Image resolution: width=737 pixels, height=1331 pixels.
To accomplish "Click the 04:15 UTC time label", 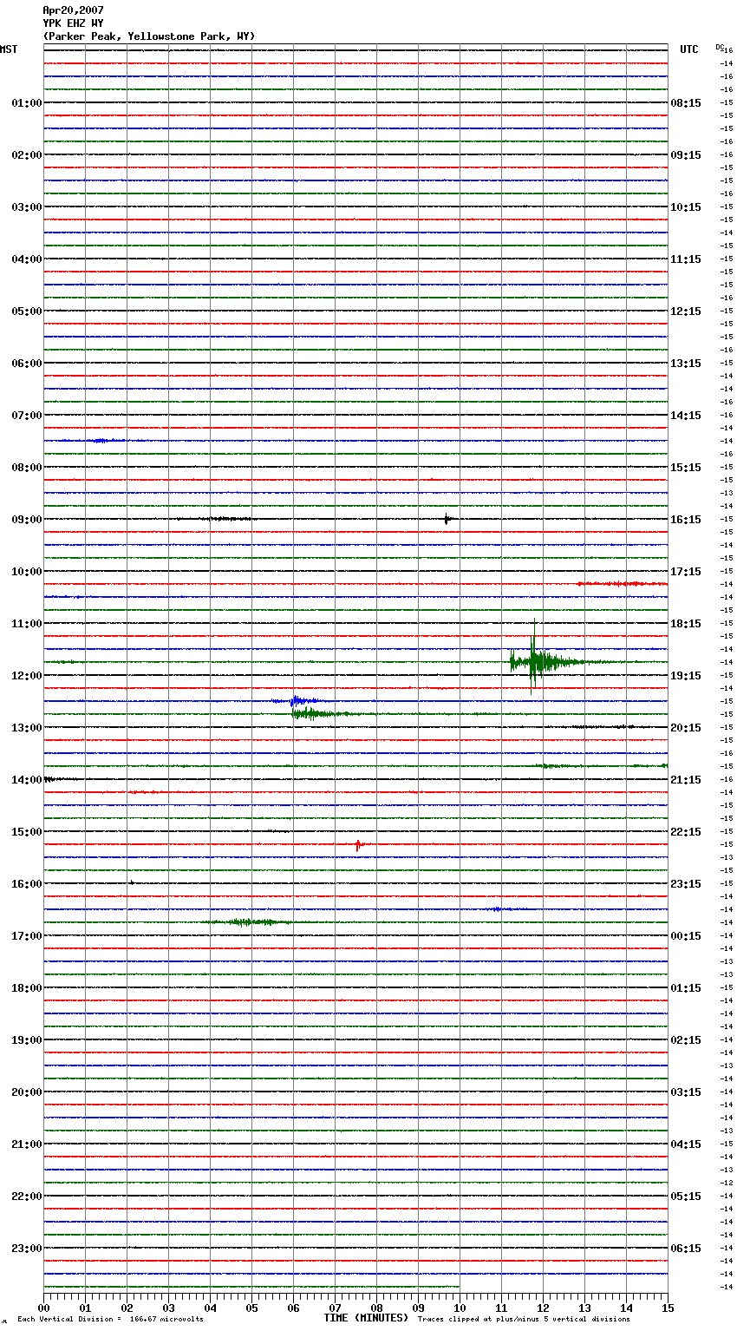I will [686, 1144].
